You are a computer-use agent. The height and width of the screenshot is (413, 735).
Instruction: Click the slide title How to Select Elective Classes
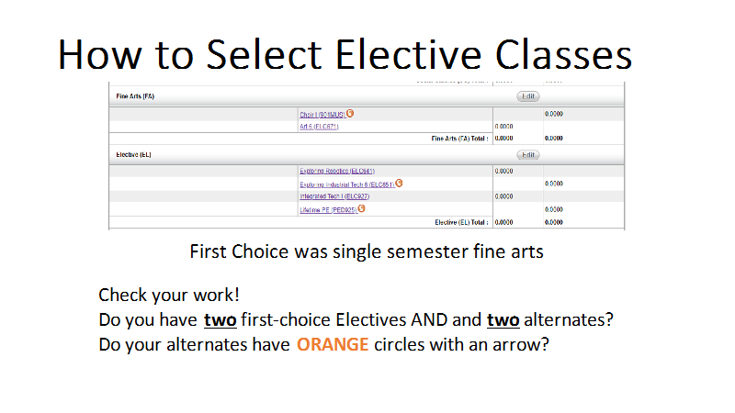pos(345,54)
